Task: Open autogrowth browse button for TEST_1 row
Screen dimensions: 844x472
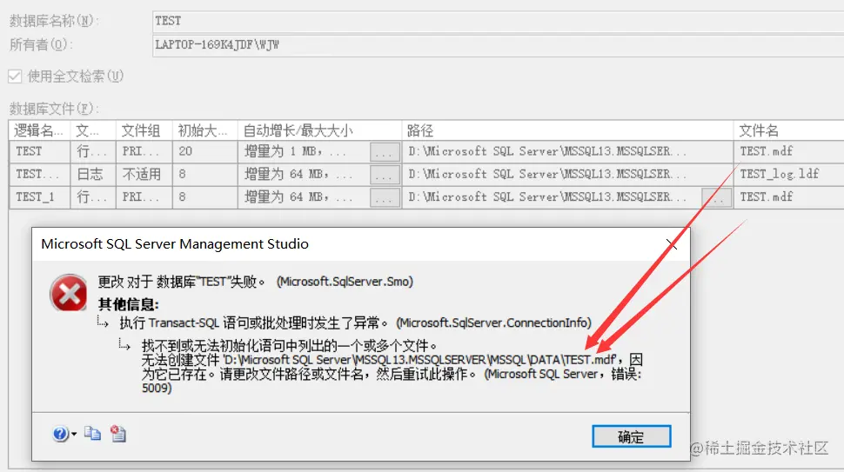Action: click(x=385, y=198)
